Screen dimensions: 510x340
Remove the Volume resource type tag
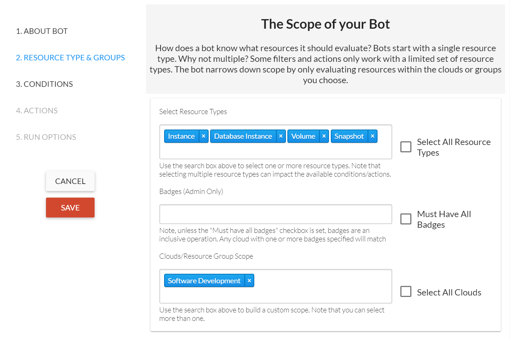click(324, 136)
